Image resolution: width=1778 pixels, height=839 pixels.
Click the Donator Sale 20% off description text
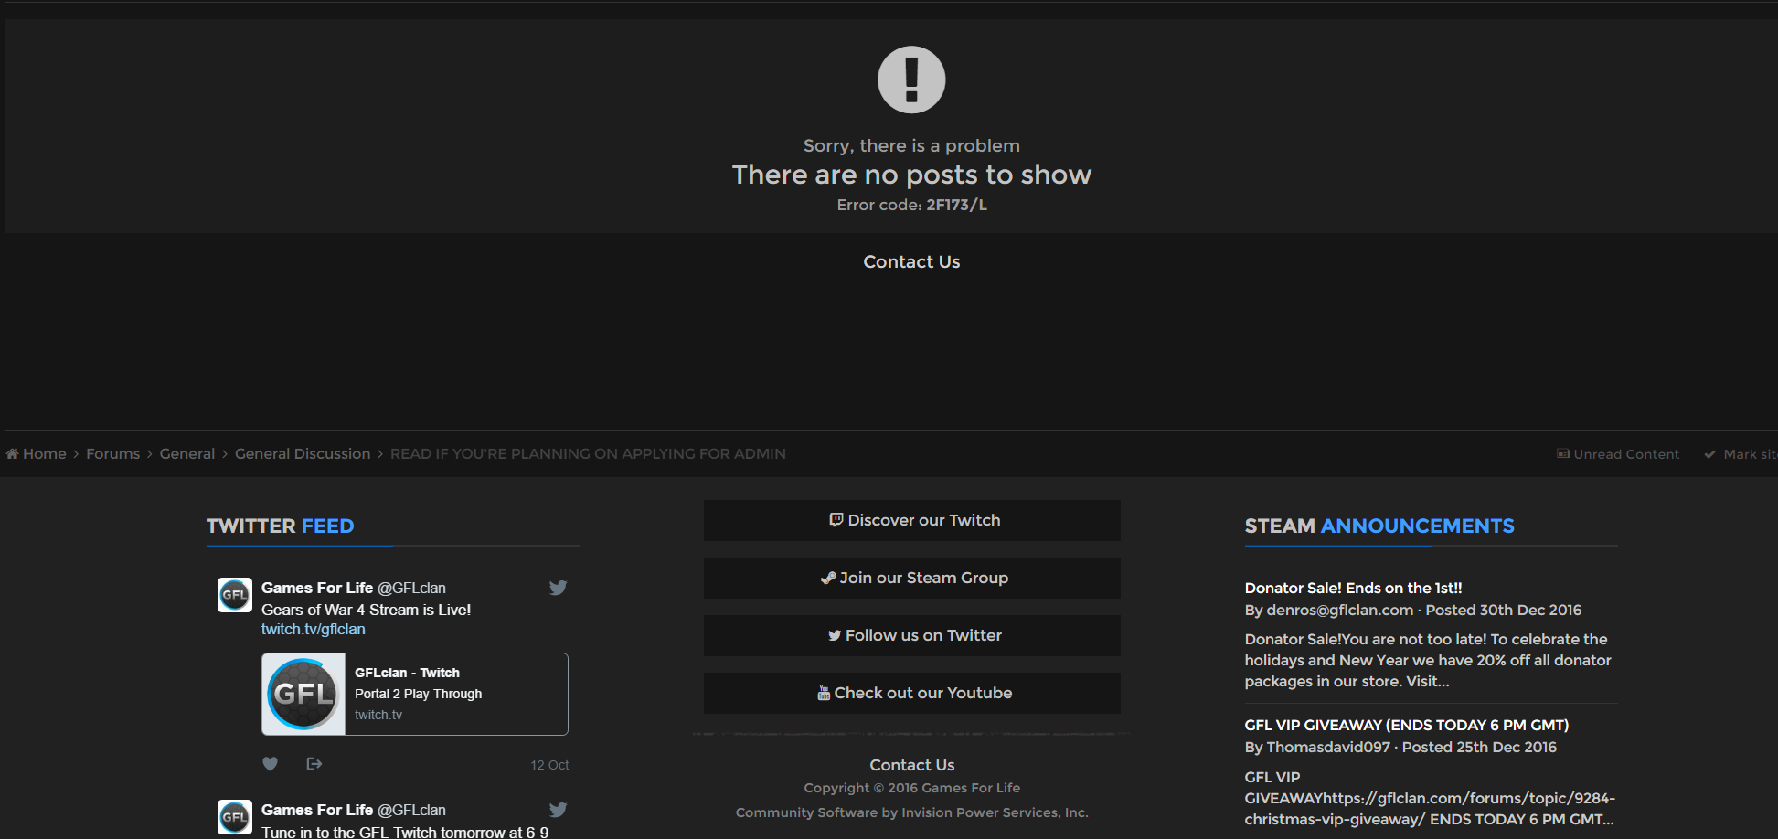tap(1427, 660)
